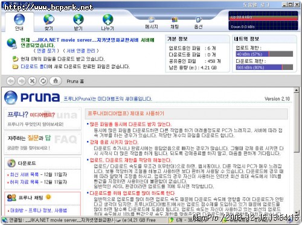Go to home page button
Screen dimensions: 302x225
[56, 81]
